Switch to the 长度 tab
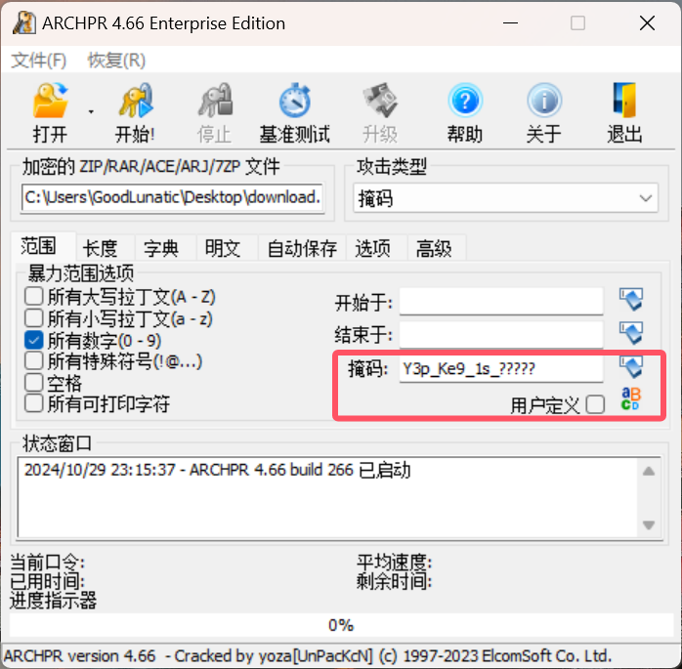This screenshot has height=669, width=682. (100, 248)
